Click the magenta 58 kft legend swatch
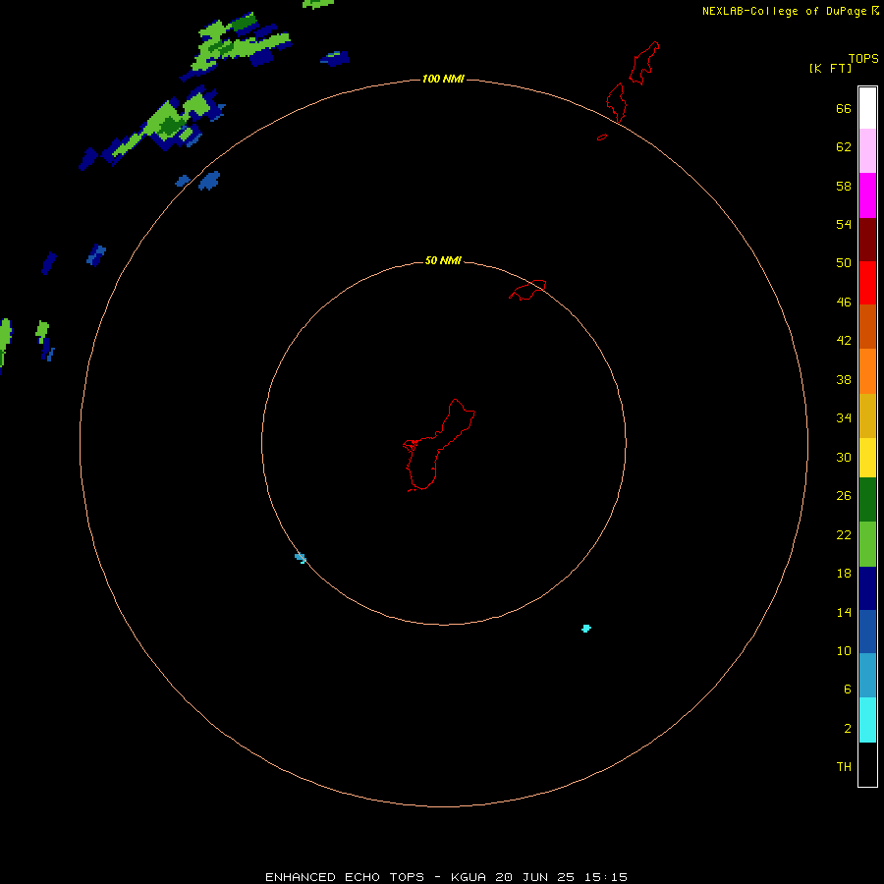884x884 pixels. [x=867, y=195]
